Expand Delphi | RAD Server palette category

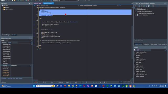pyautogui.click(x=135, y=71)
